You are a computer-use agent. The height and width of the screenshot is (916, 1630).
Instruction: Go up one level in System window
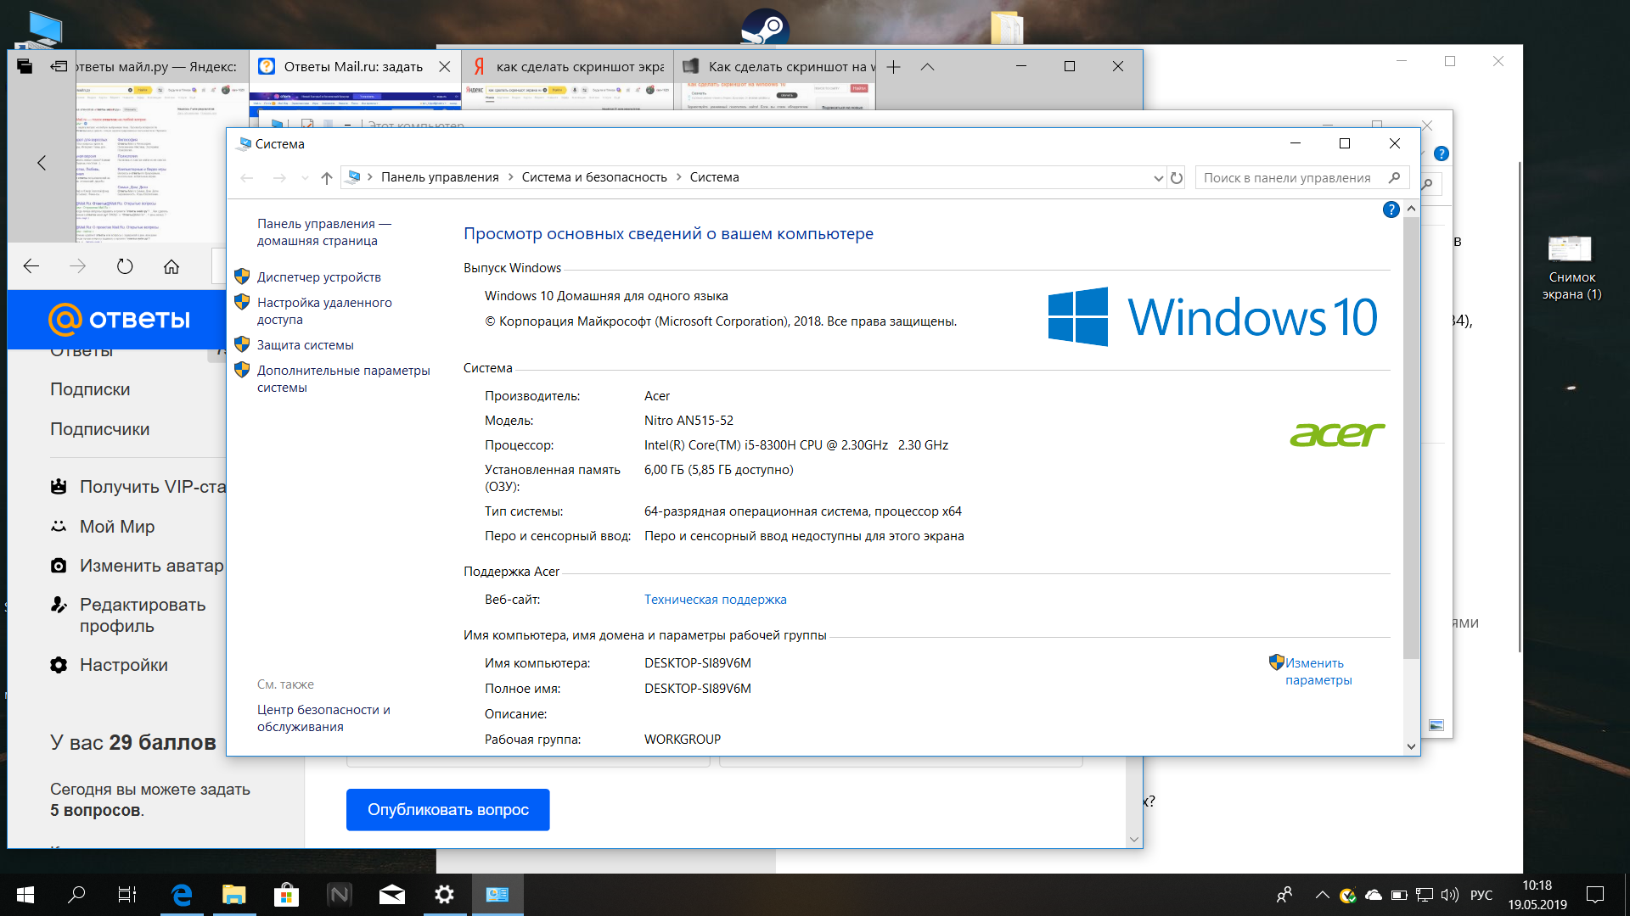coord(327,177)
